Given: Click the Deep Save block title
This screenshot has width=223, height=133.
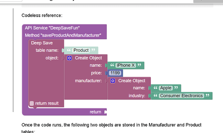Looking at the screenshot, I should point(42,43).
